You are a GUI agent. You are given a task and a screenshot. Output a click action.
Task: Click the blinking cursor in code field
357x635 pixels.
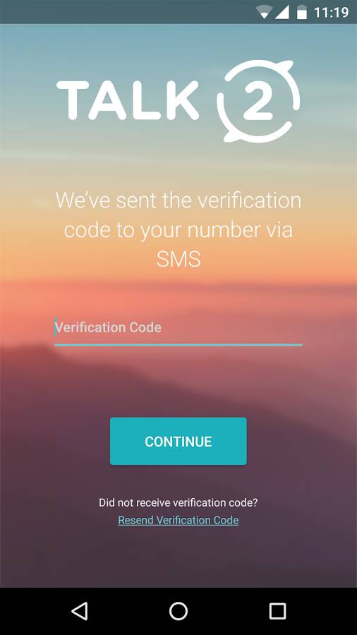point(55,327)
